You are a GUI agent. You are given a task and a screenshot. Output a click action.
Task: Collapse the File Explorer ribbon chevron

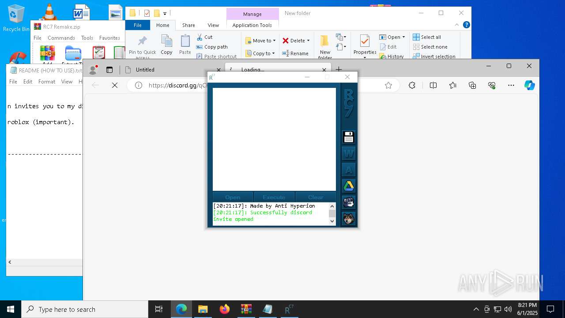457,25
